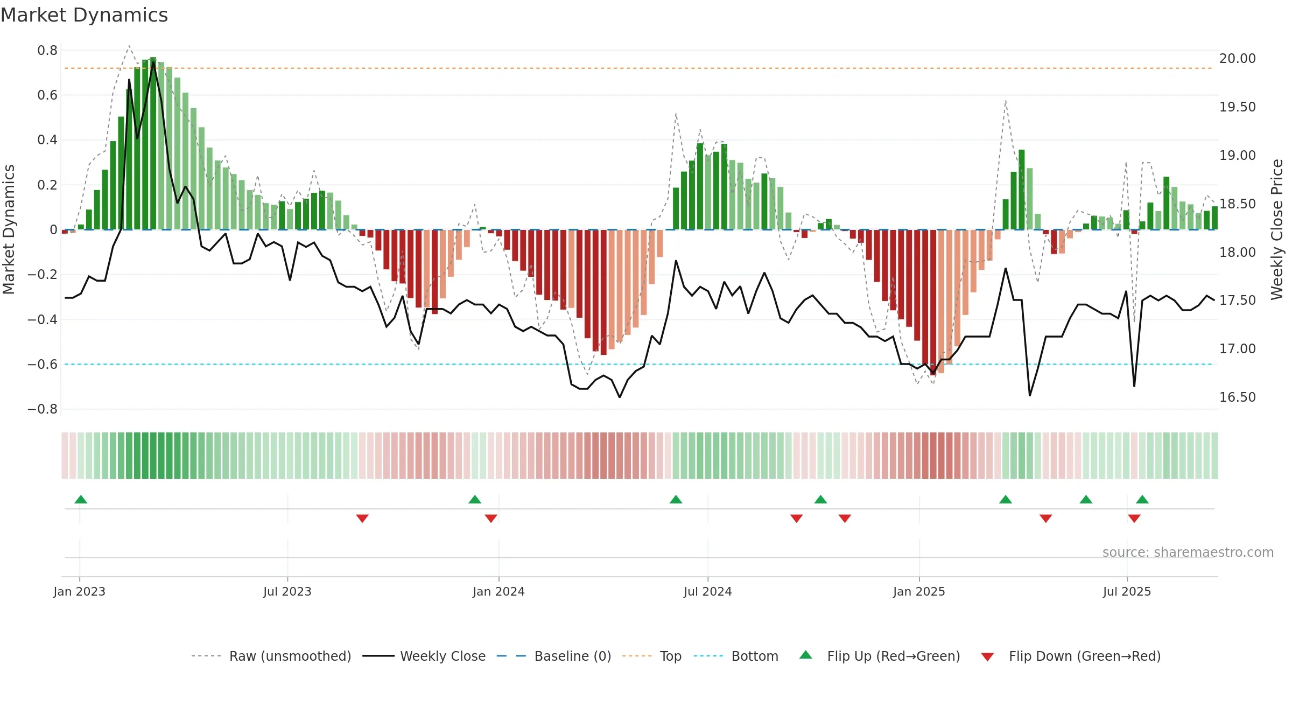Click the 18.50 price axis label
This screenshot has width=1292, height=727.
[1238, 204]
